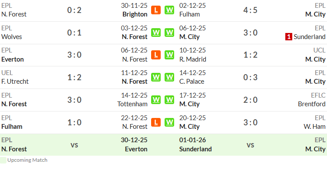The width and height of the screenshot is (327, 170).
Task: Select F. Utrecht team name
Action: (x=15, y=82)
